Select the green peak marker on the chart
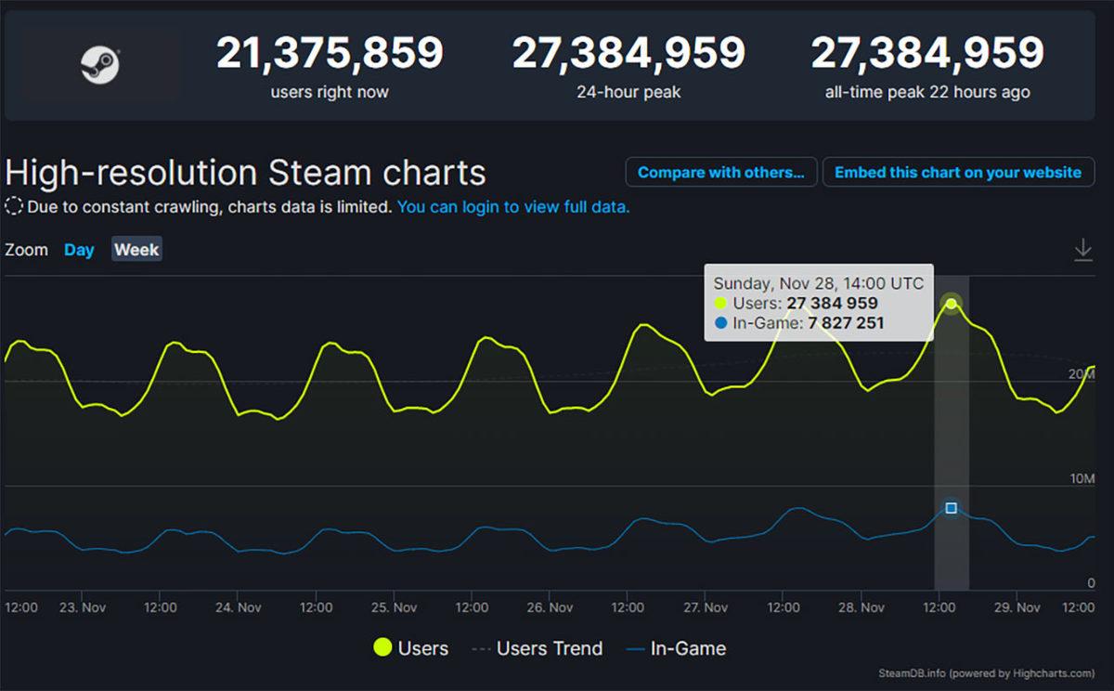The height and width of the screenshot is (691, 1114). click(951, 303)
